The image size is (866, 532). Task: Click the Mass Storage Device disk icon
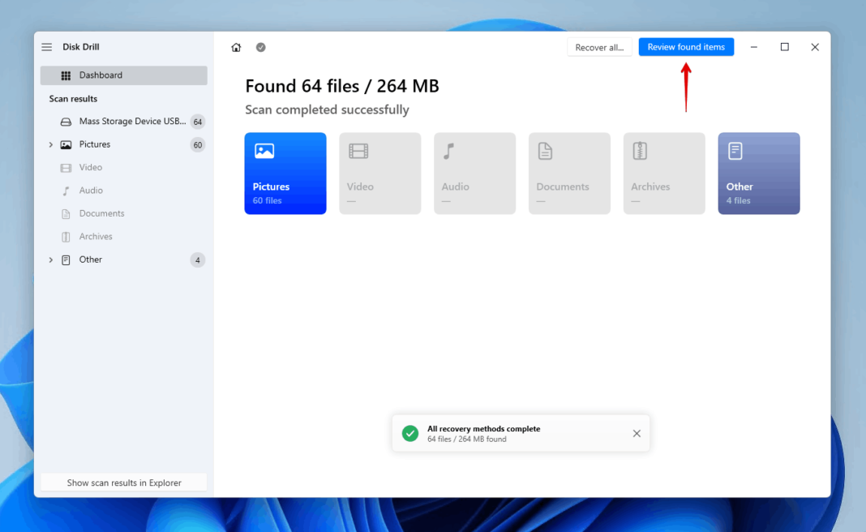[x=65, y=121]
